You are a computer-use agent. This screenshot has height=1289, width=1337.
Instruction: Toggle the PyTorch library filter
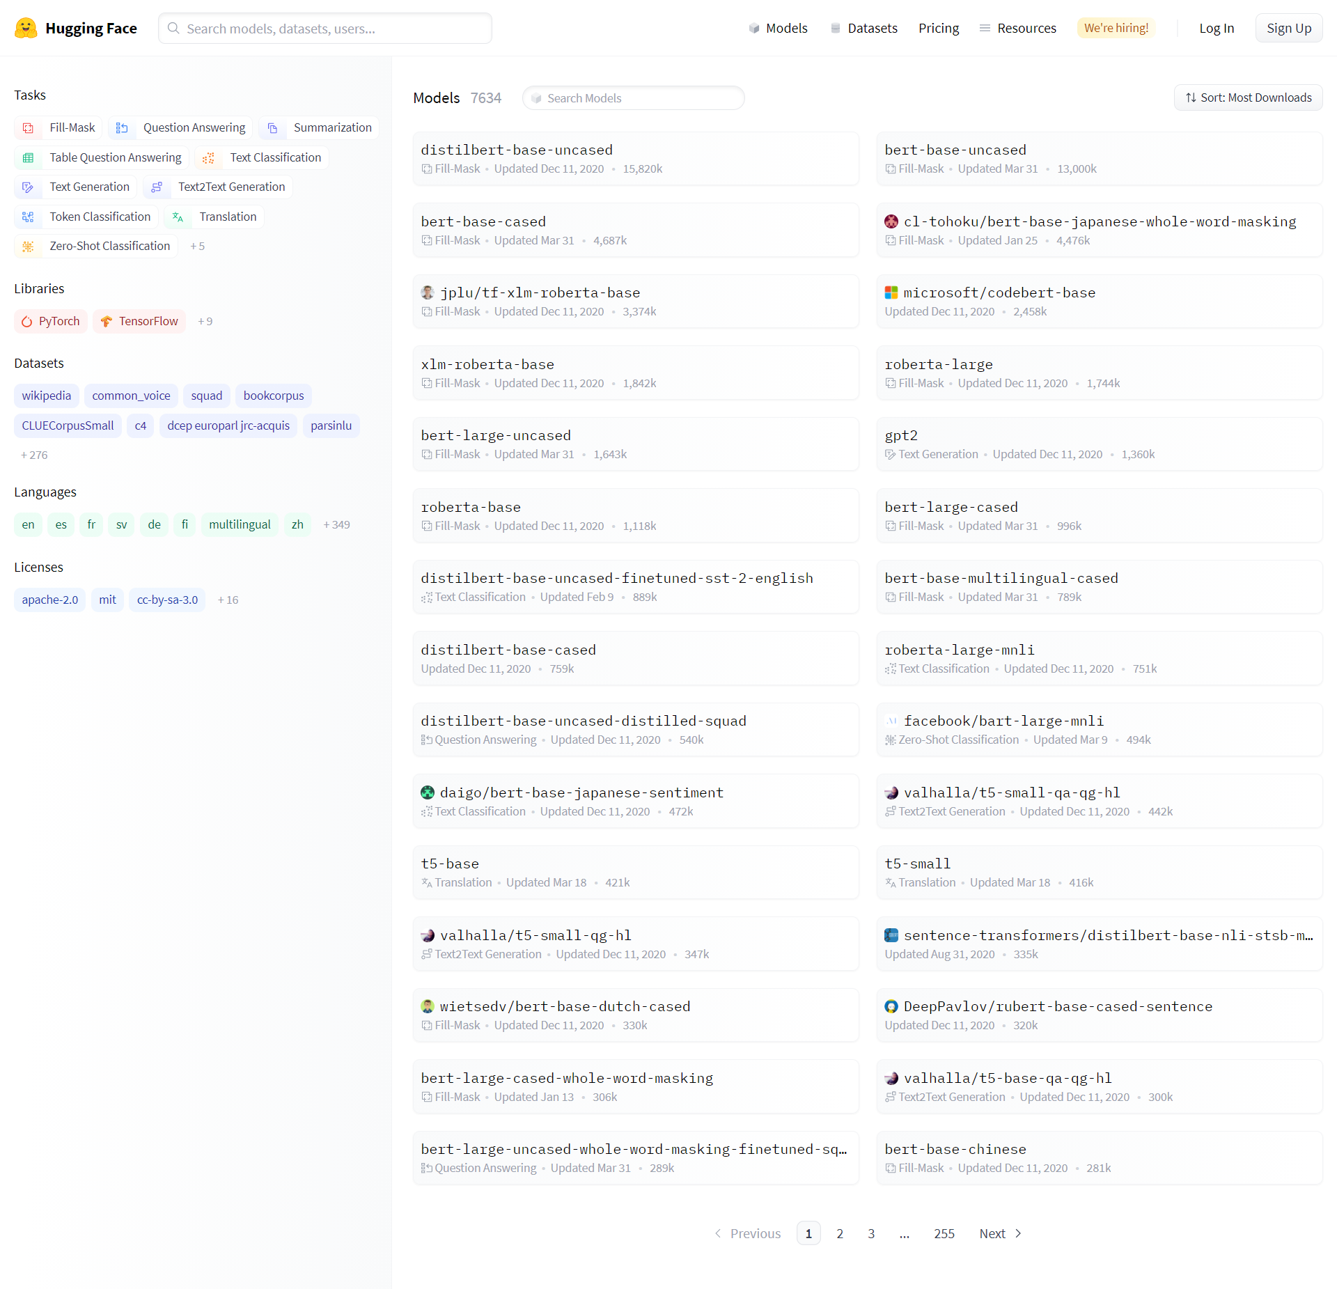click(x=51, y=322)
